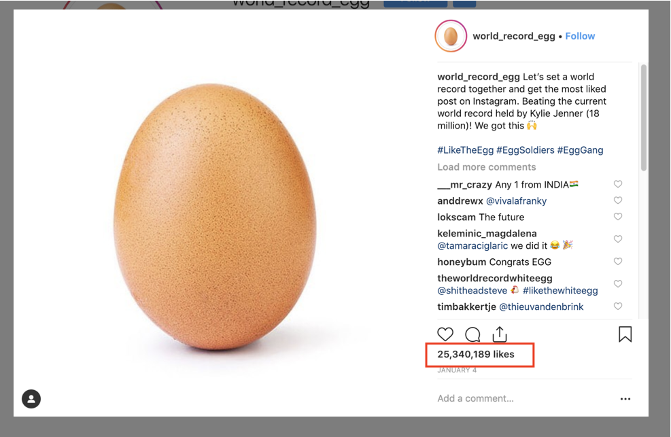
Task: Click the comments scrollbar
Action: pos(644,118)
